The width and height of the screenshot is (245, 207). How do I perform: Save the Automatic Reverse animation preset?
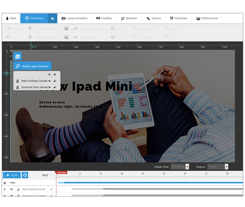(66, 37)
